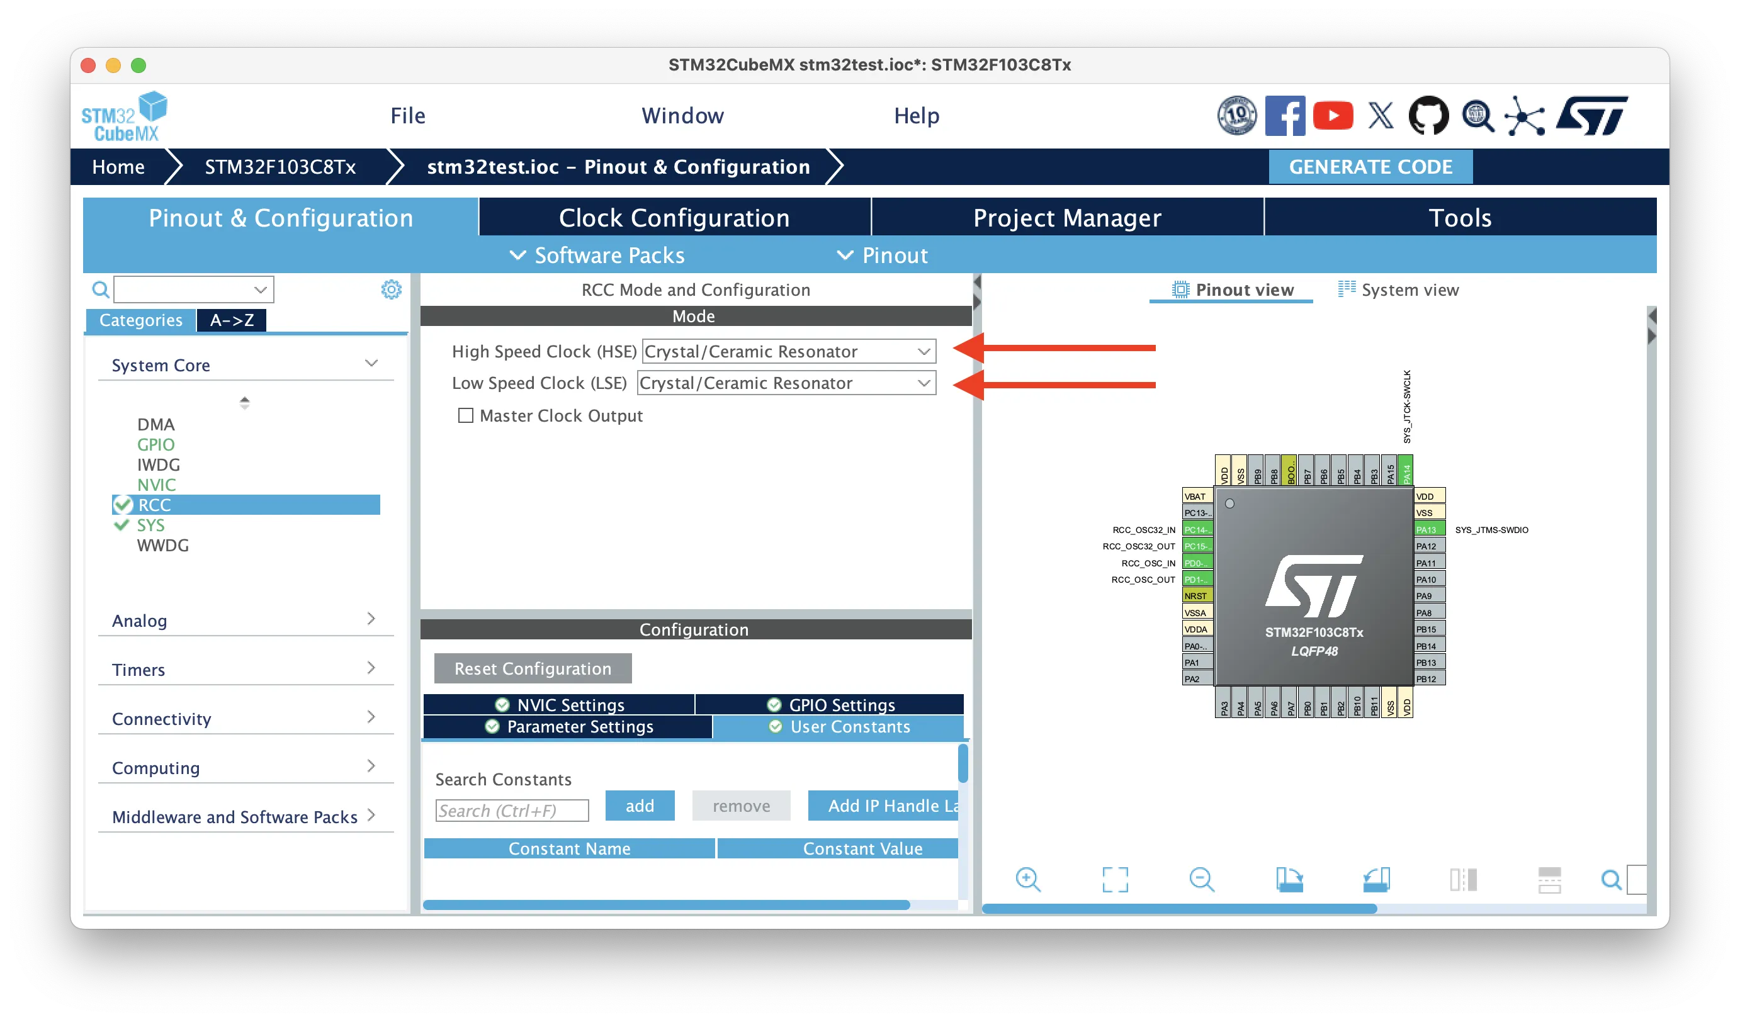1740x1022 pixels.
Task: Open the GitHub page via its icon
Action: tap(1428, 115)
